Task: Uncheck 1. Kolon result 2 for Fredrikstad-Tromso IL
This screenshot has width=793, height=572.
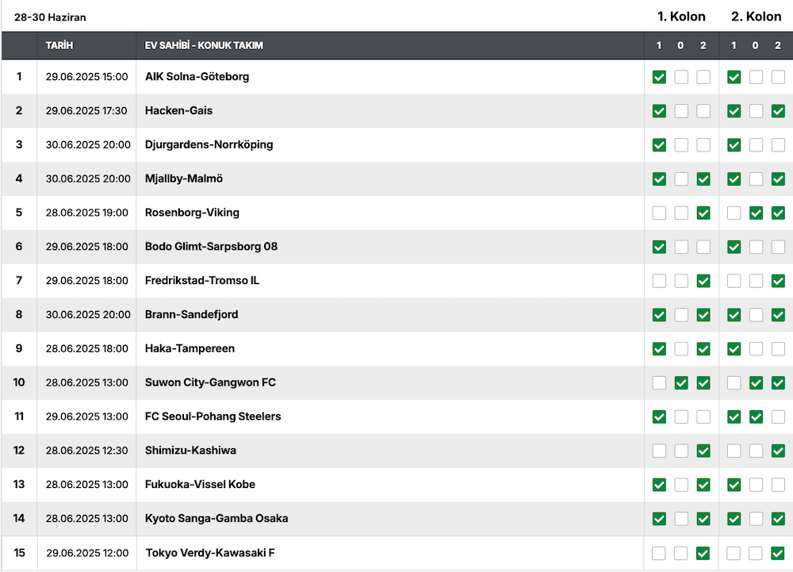Action: tap(703, 281)
